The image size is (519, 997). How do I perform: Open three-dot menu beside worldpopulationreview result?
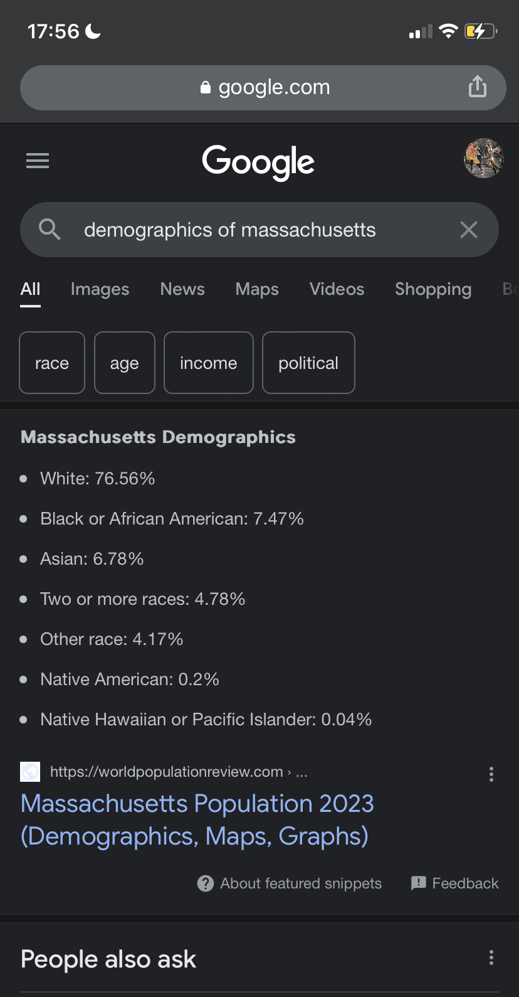point(491,774)
